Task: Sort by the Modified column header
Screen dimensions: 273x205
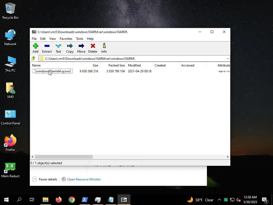Action: coord(140,65)
